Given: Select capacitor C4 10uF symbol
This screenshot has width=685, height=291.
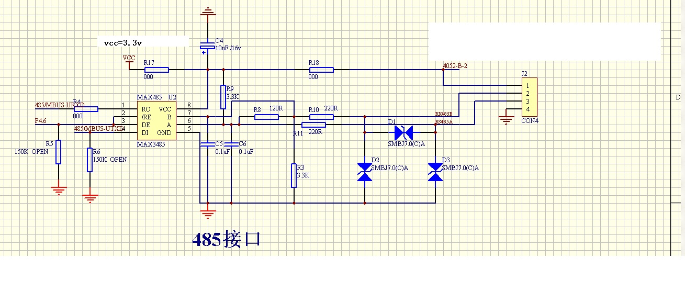Looking at the screenshot, I should pyautogui.click(x=208, y=48).
